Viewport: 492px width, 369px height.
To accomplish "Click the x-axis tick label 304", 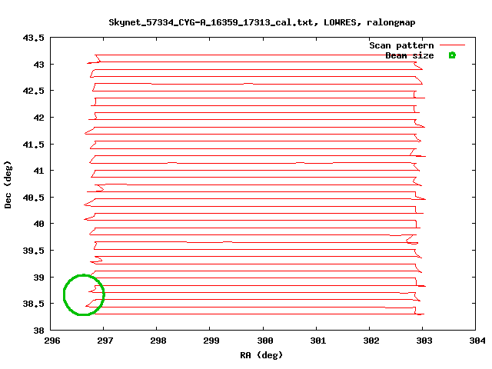I will coord(477,341).
